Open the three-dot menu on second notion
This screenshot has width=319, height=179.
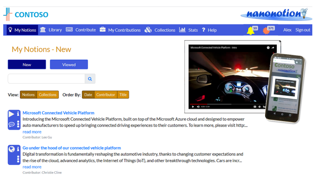click(18, 159)
